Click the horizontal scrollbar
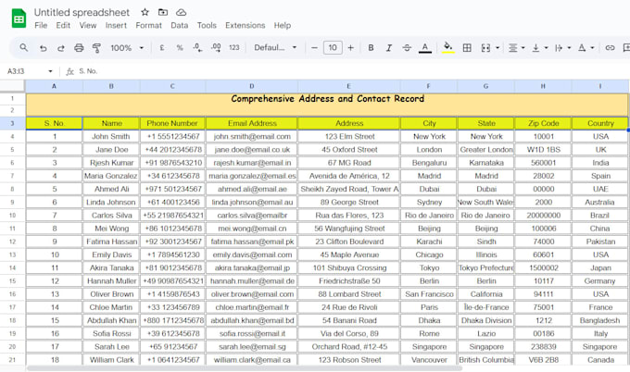This screenshot has width=630, height=372. point(245,368)
